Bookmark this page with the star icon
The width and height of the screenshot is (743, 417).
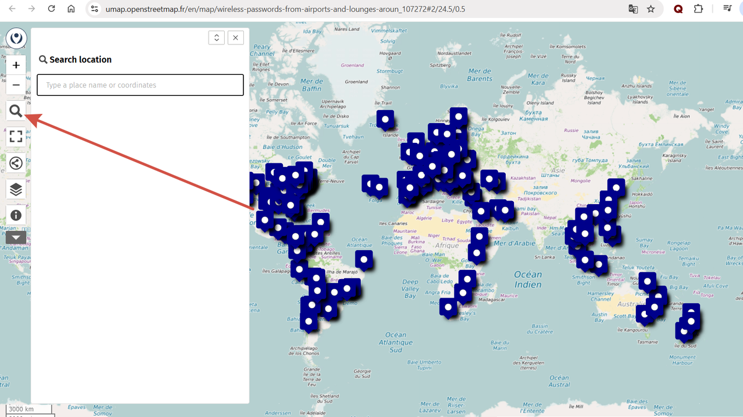[x=651, y=9]
